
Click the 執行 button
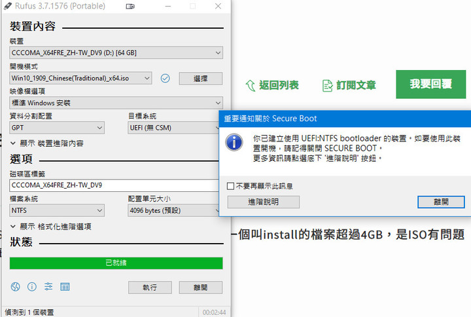[150, 288]
